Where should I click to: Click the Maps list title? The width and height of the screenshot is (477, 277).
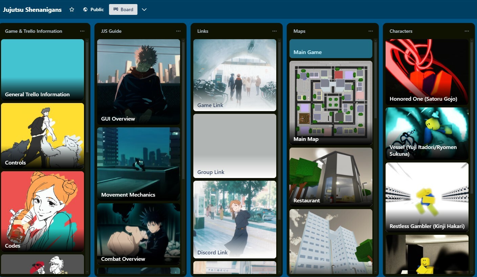click(x=299, y=31)
